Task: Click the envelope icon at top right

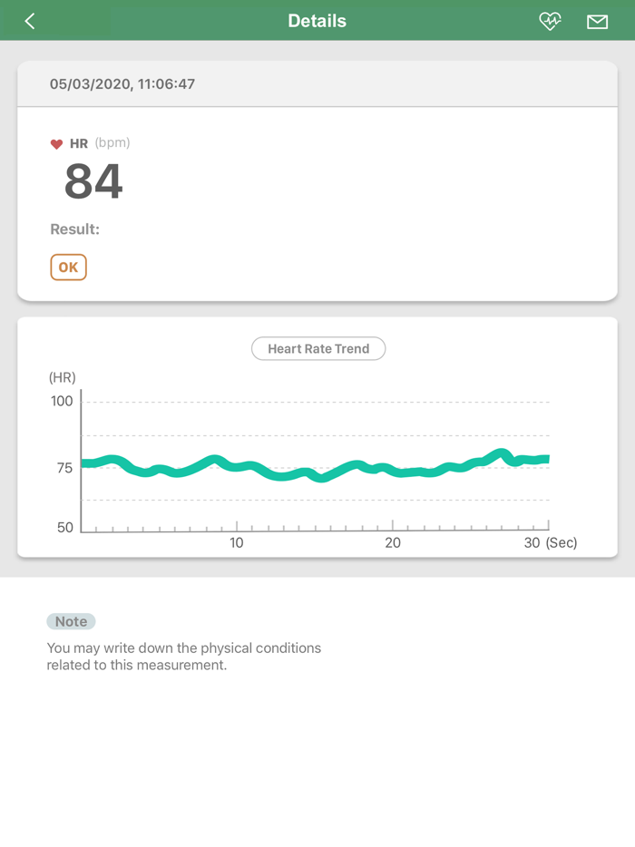Action: [x=597, y=21]
